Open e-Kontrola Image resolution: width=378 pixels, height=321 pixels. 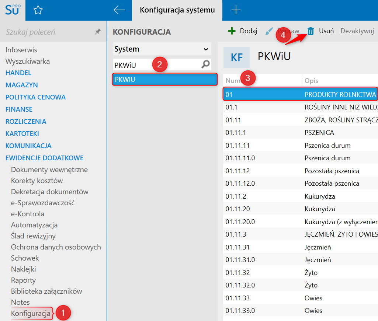pos(28,214)
